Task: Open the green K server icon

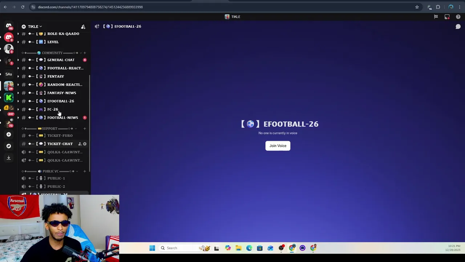Action: (x=9, y=97)
